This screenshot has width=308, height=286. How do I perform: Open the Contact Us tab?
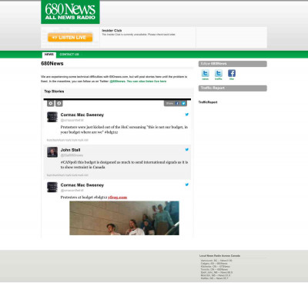(69, 55)
